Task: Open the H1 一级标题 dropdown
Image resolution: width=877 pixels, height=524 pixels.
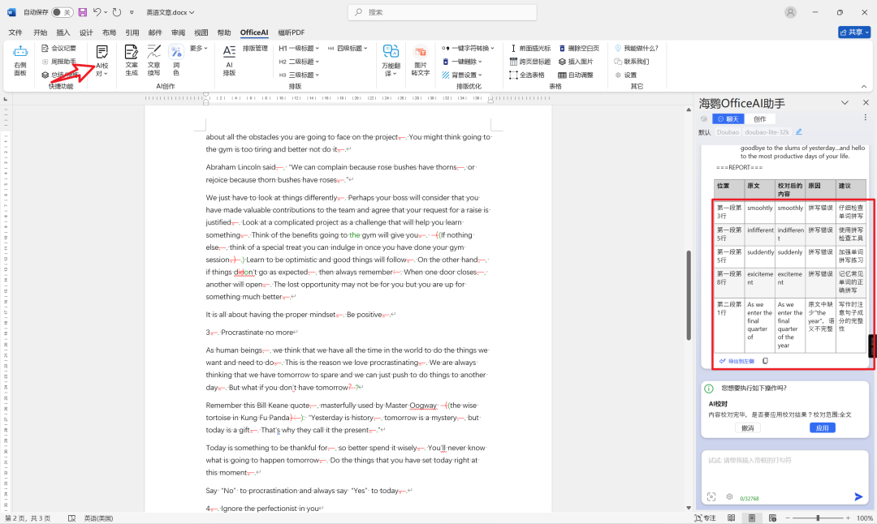Action: pyautogui.click(x=299, y=49)
